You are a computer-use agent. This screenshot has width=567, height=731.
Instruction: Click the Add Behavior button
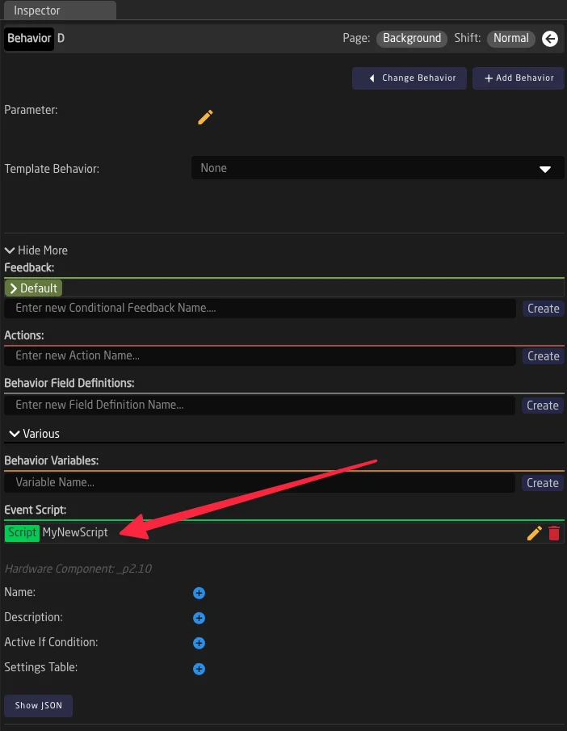[518, 78]
